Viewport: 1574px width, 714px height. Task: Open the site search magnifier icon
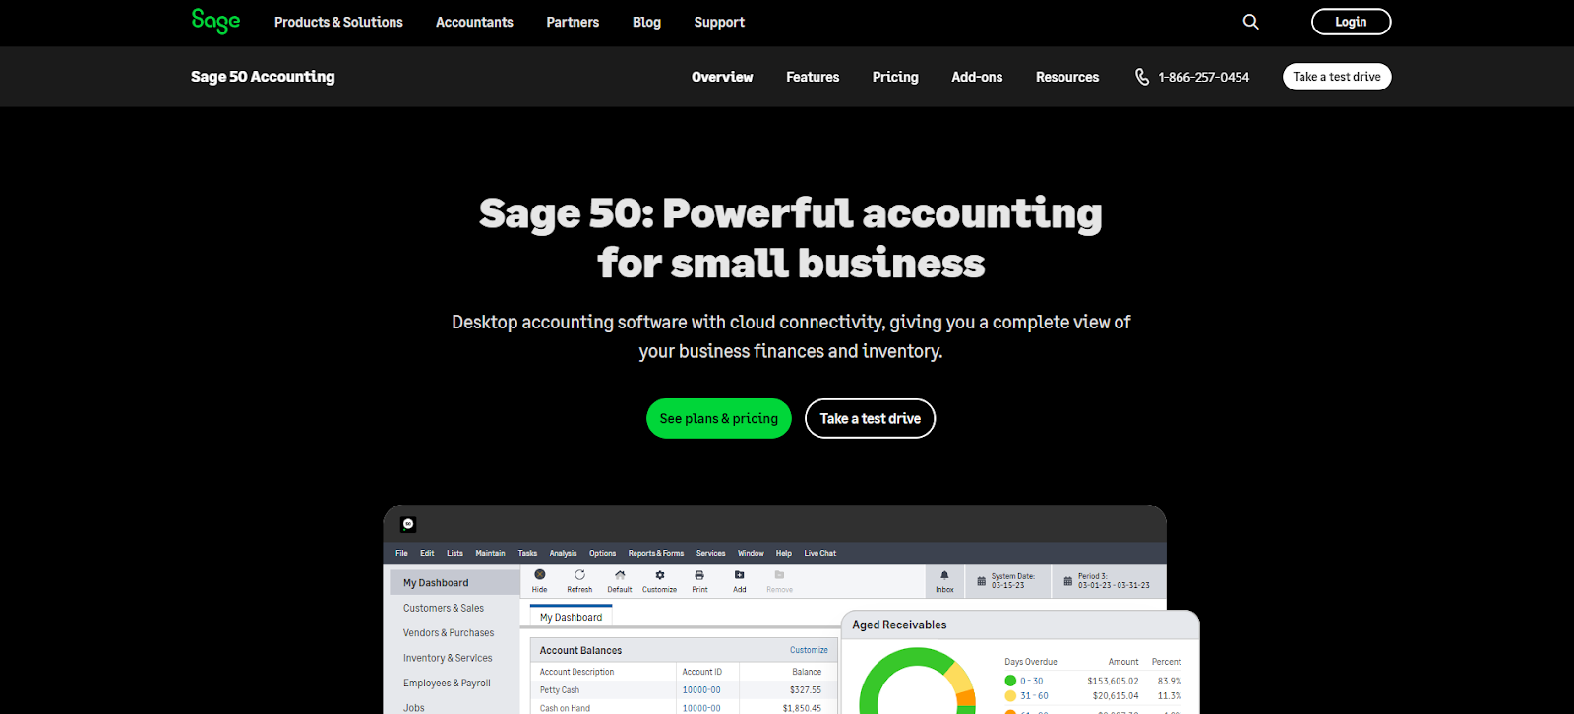1250,22
